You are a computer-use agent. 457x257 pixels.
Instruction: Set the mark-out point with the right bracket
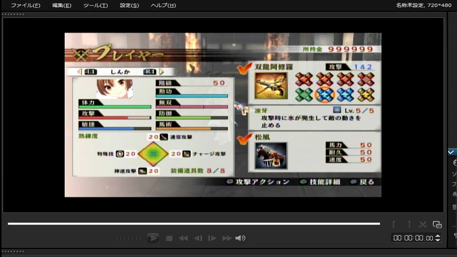pyautogui.click(x=409, y=224)
